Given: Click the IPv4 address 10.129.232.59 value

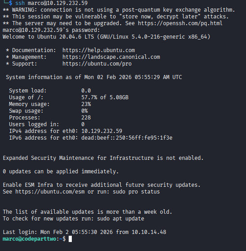Looking at the screenshot, I should coord(101,131).
